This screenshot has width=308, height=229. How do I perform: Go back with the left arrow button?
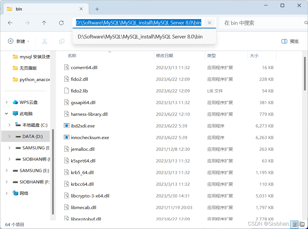10,23
